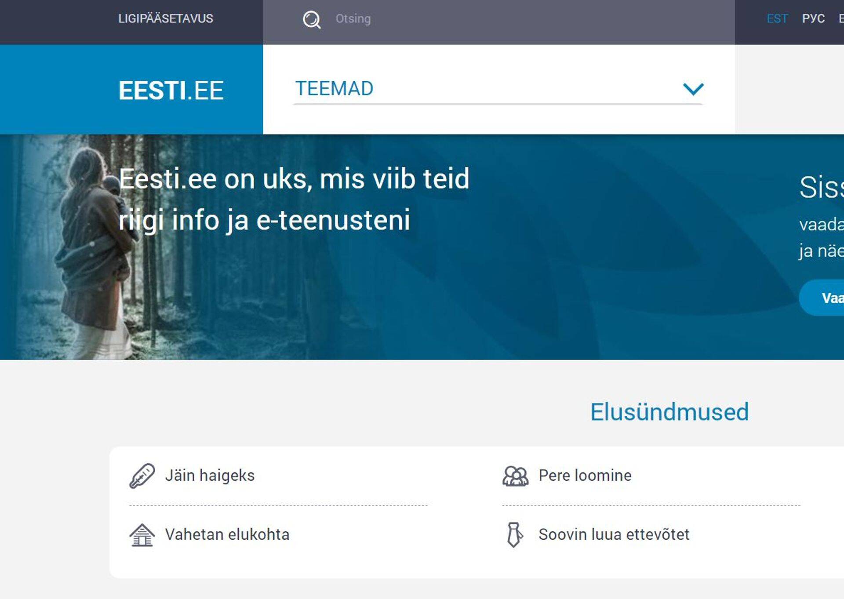Click the magnifying glass search icon

(311, 19)
